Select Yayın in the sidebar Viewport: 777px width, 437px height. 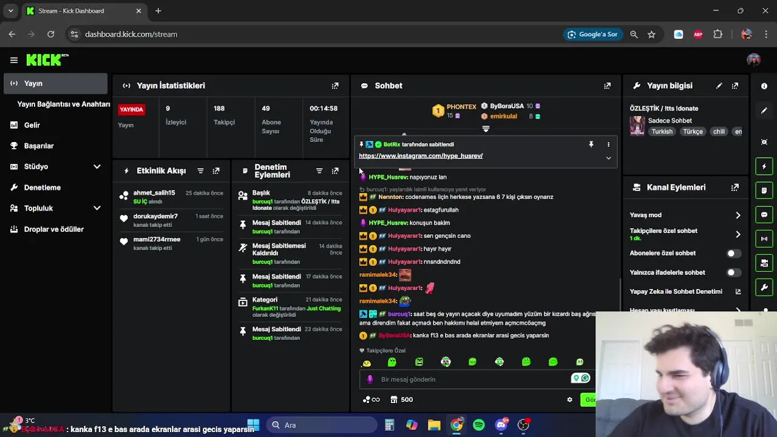tap(55, 83)
